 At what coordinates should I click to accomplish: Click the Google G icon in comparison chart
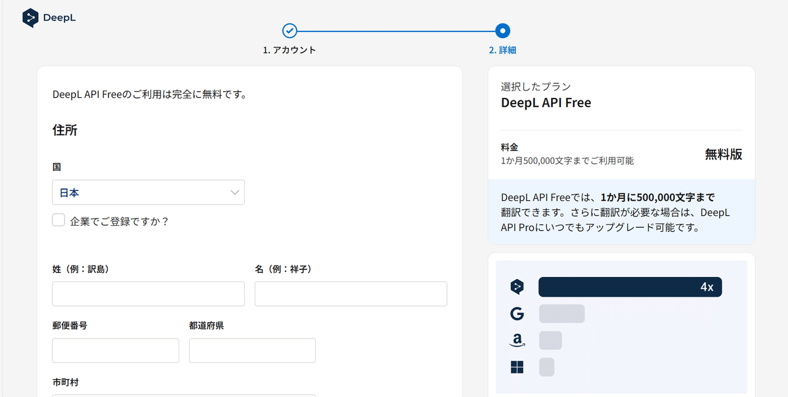click(x=517, y=314)
